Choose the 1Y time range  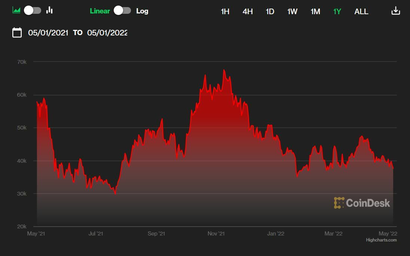coord(337,12)
